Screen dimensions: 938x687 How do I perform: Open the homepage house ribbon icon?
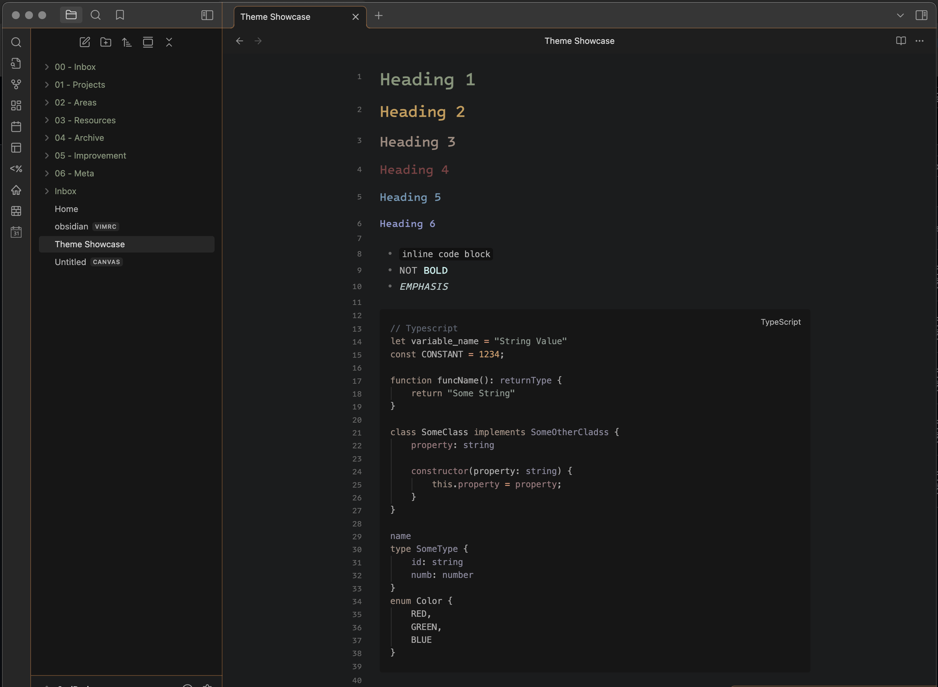(16, 190)
